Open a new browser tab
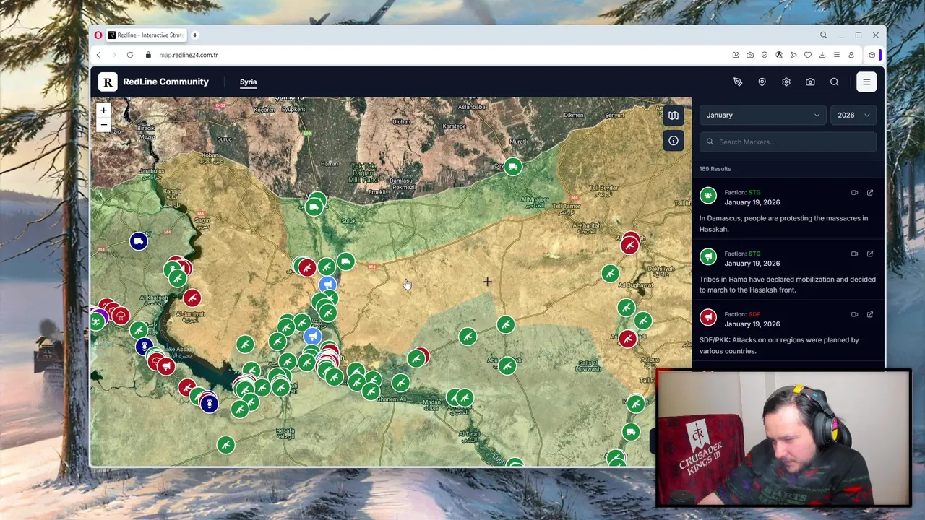 click(194, 35)
